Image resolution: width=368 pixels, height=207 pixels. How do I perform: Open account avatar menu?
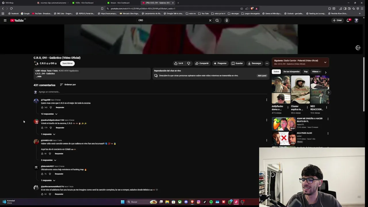(x=356, y=20)
